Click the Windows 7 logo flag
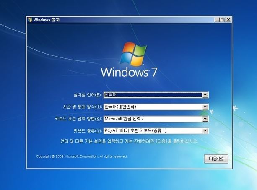Image resolution: width=257 pixels, height=190 pixels. tap(133, 54)
